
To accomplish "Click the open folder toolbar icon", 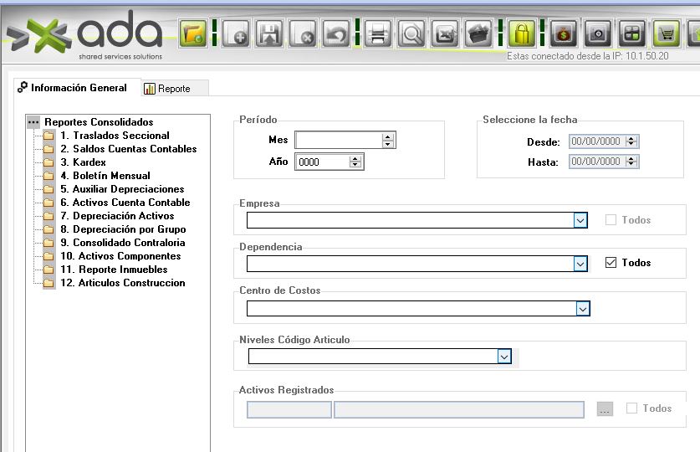I will point(193,35).
